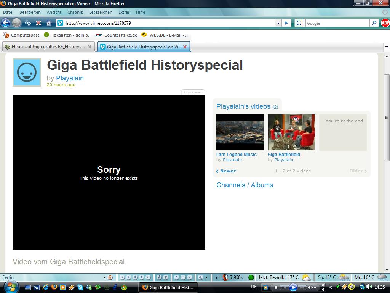
Task: Open the Windows Start orb
Action: click(11, 287)
